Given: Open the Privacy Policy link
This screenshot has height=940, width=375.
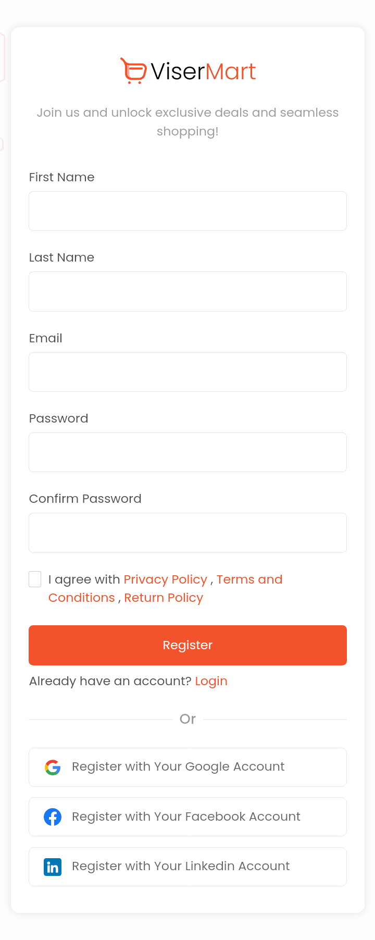Looking at the screenshot, I should 166,579.
